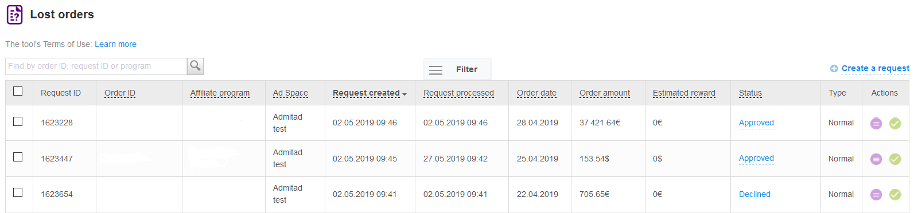Viewport: 914px width, 213px height.
Task: Select the checkbox for request 1623654
Action: [x=18, y=192]
